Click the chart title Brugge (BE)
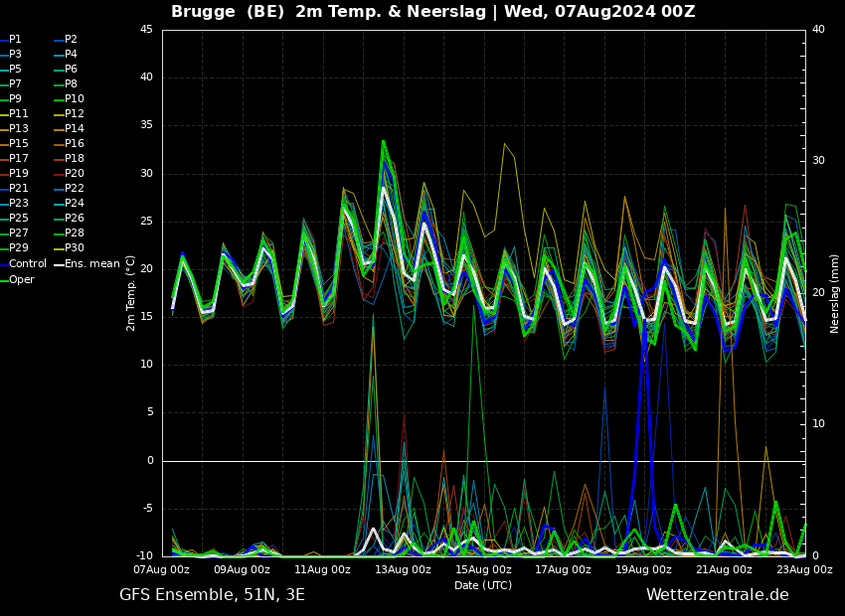 coord(228,11)
